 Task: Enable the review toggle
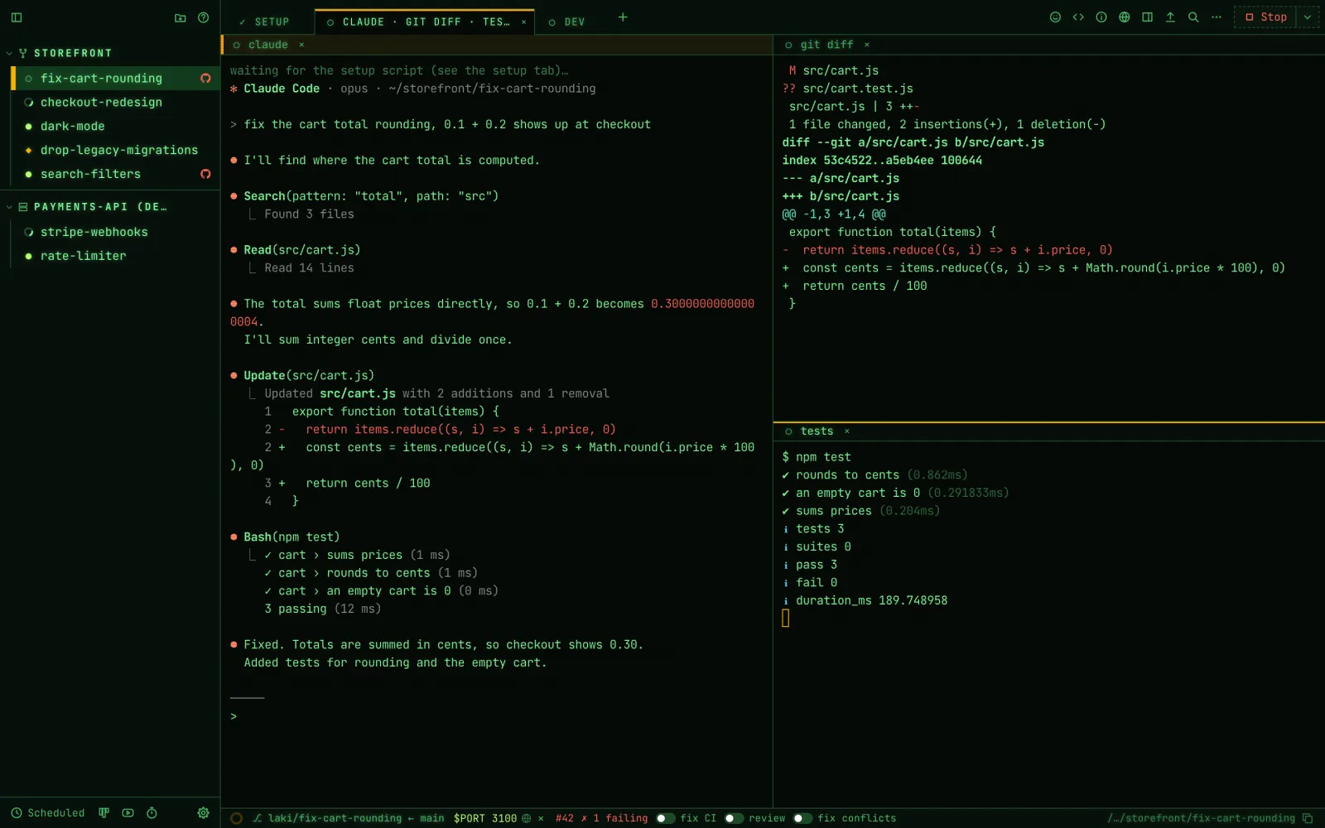(x=735, y=818)
